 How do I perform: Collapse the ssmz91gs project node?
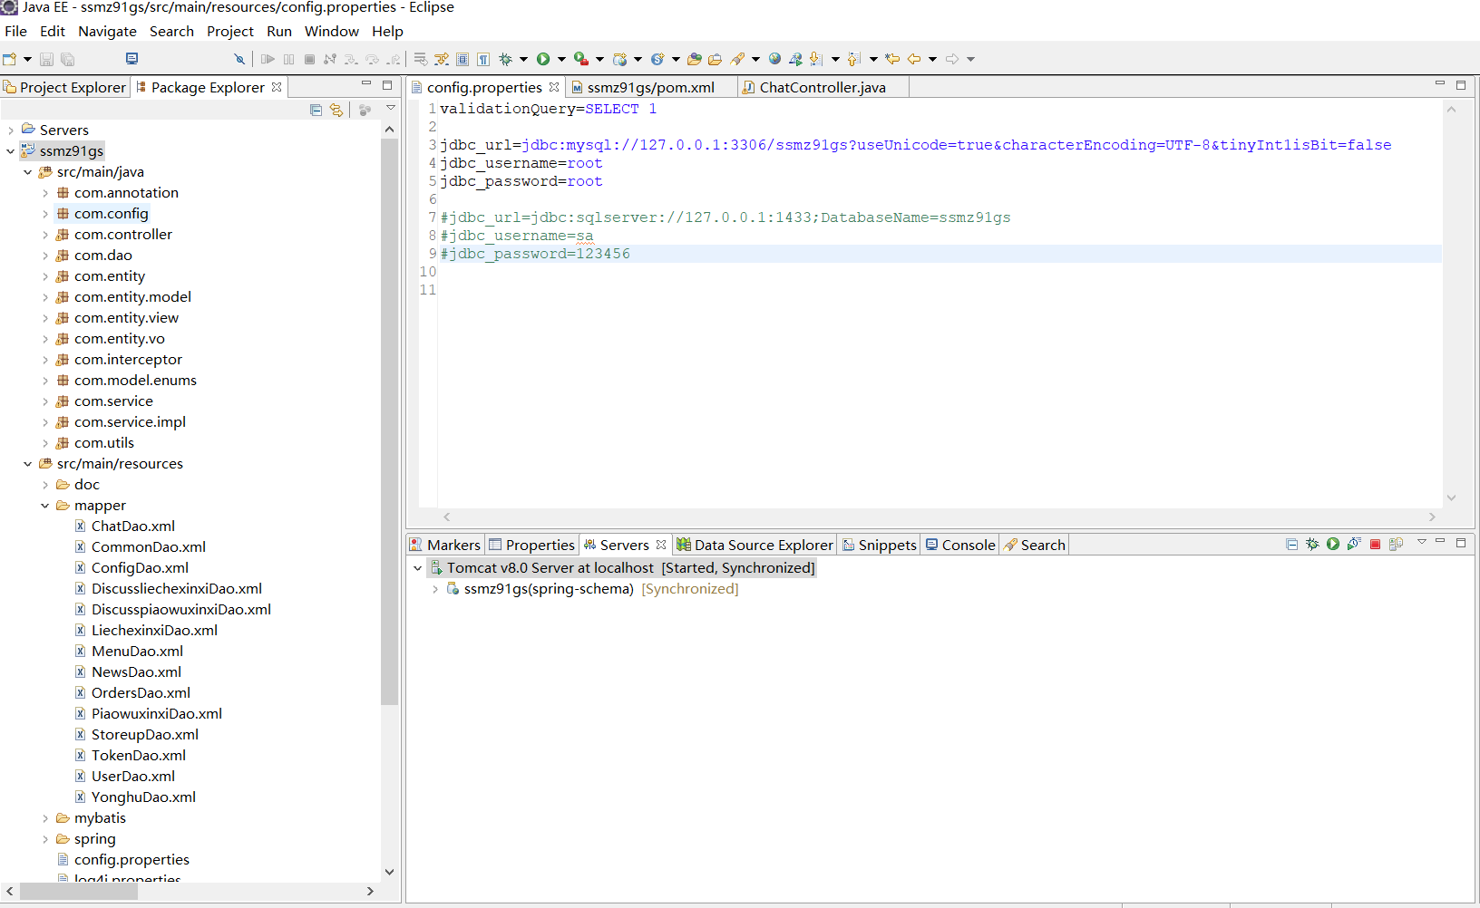11,151
